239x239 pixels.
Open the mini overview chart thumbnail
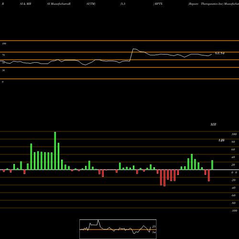click(x=118, y=229)
